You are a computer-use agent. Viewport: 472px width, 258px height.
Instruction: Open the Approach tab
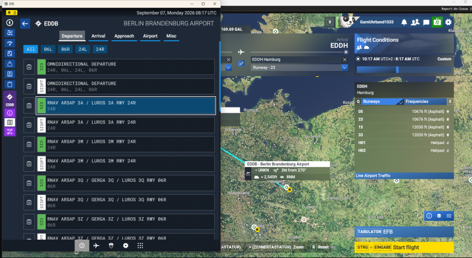(x=124, y=36)
